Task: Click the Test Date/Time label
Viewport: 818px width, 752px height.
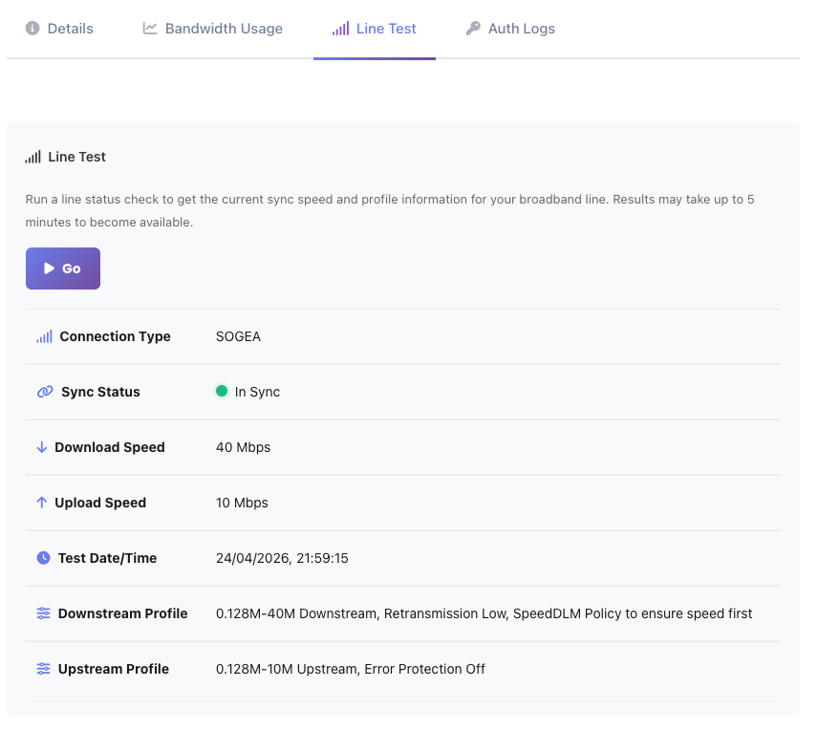Action: (x=107, y=559)
